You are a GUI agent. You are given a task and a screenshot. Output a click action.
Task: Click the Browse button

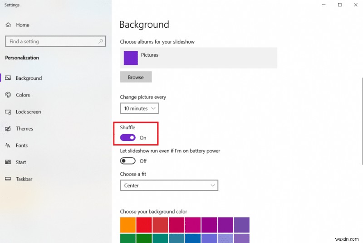[x=136, y=77]
